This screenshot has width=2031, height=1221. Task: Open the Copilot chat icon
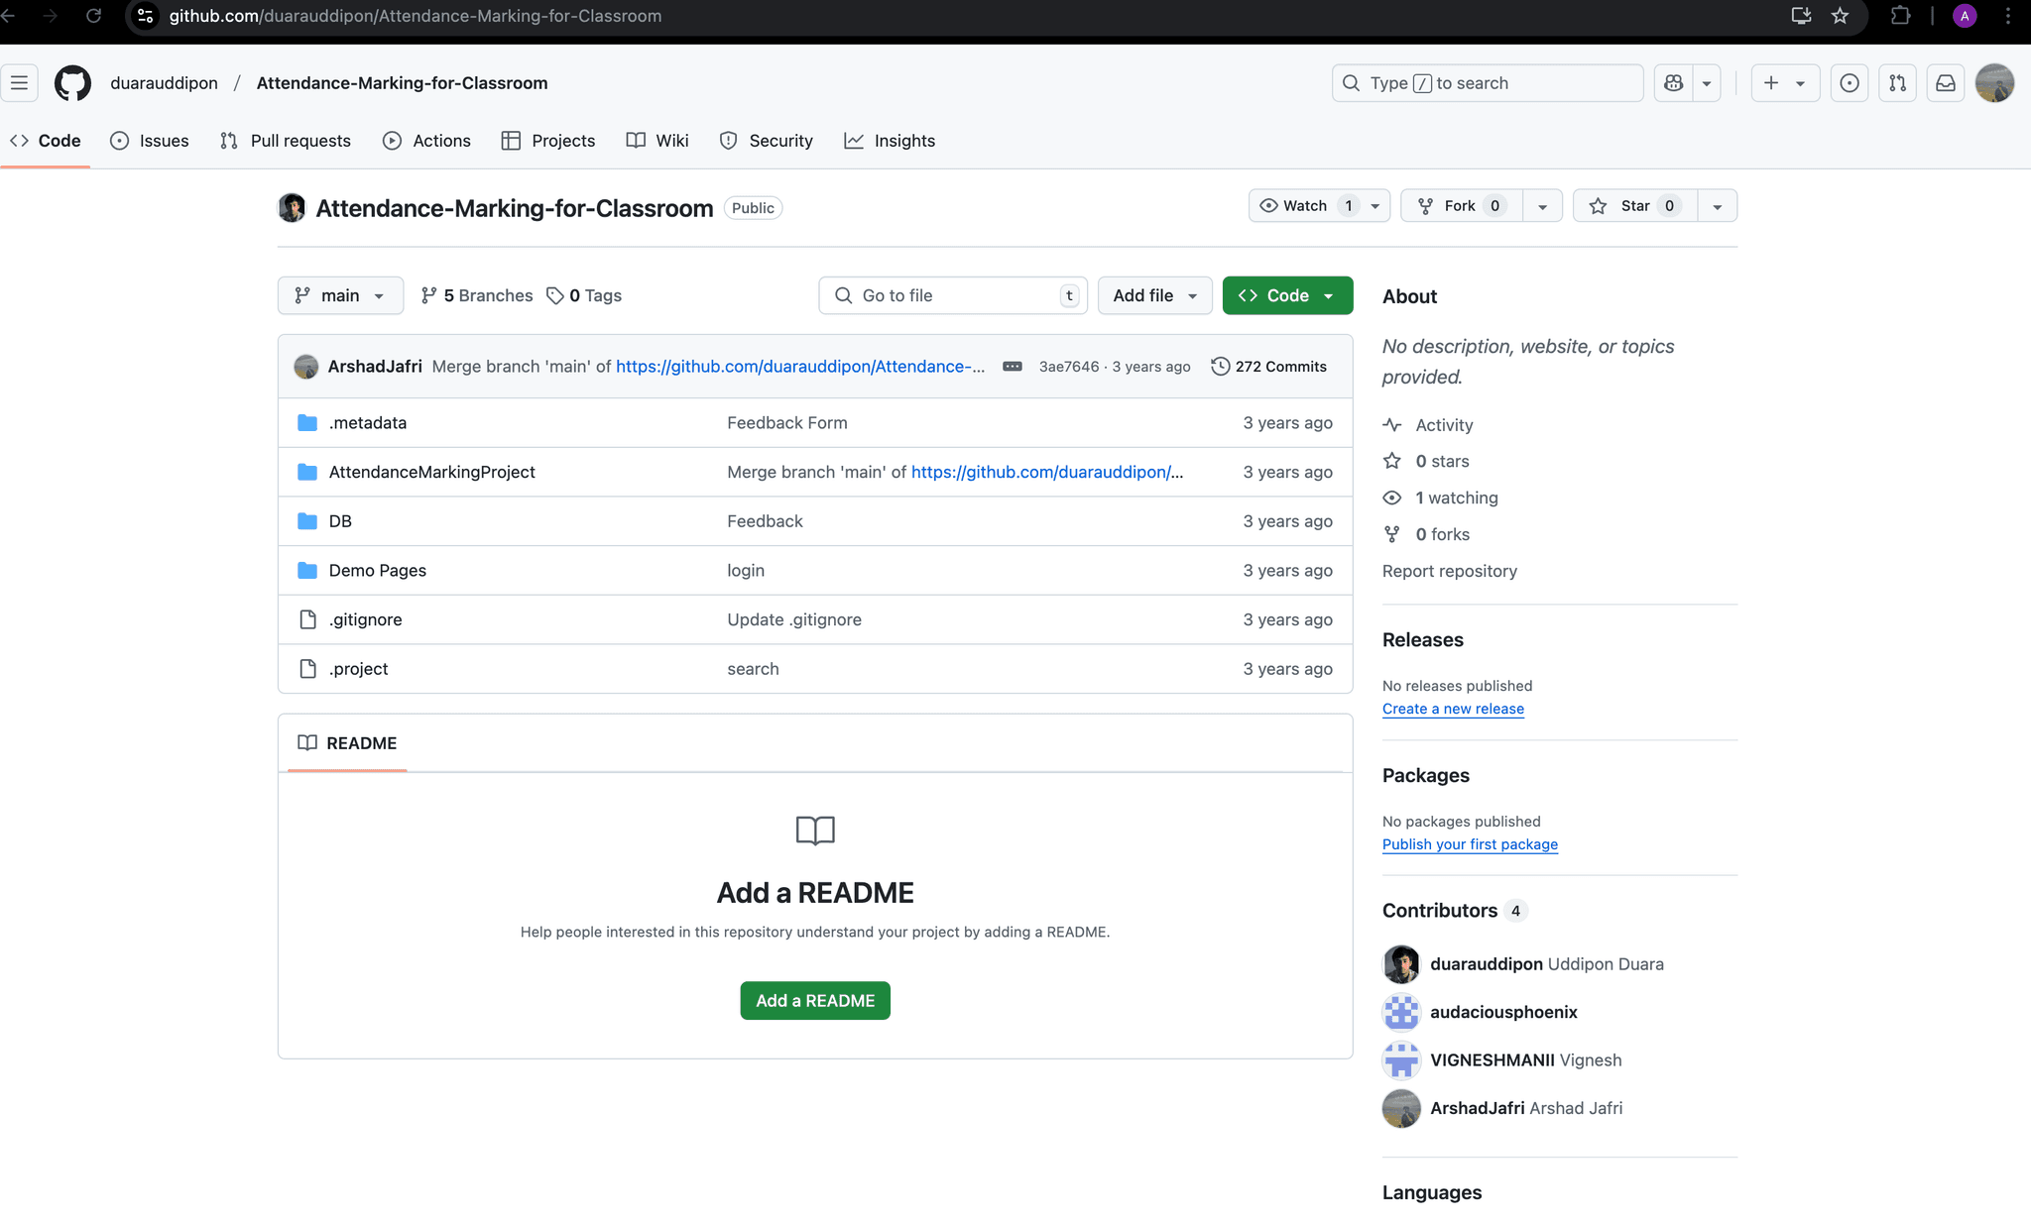point(1674,83)
